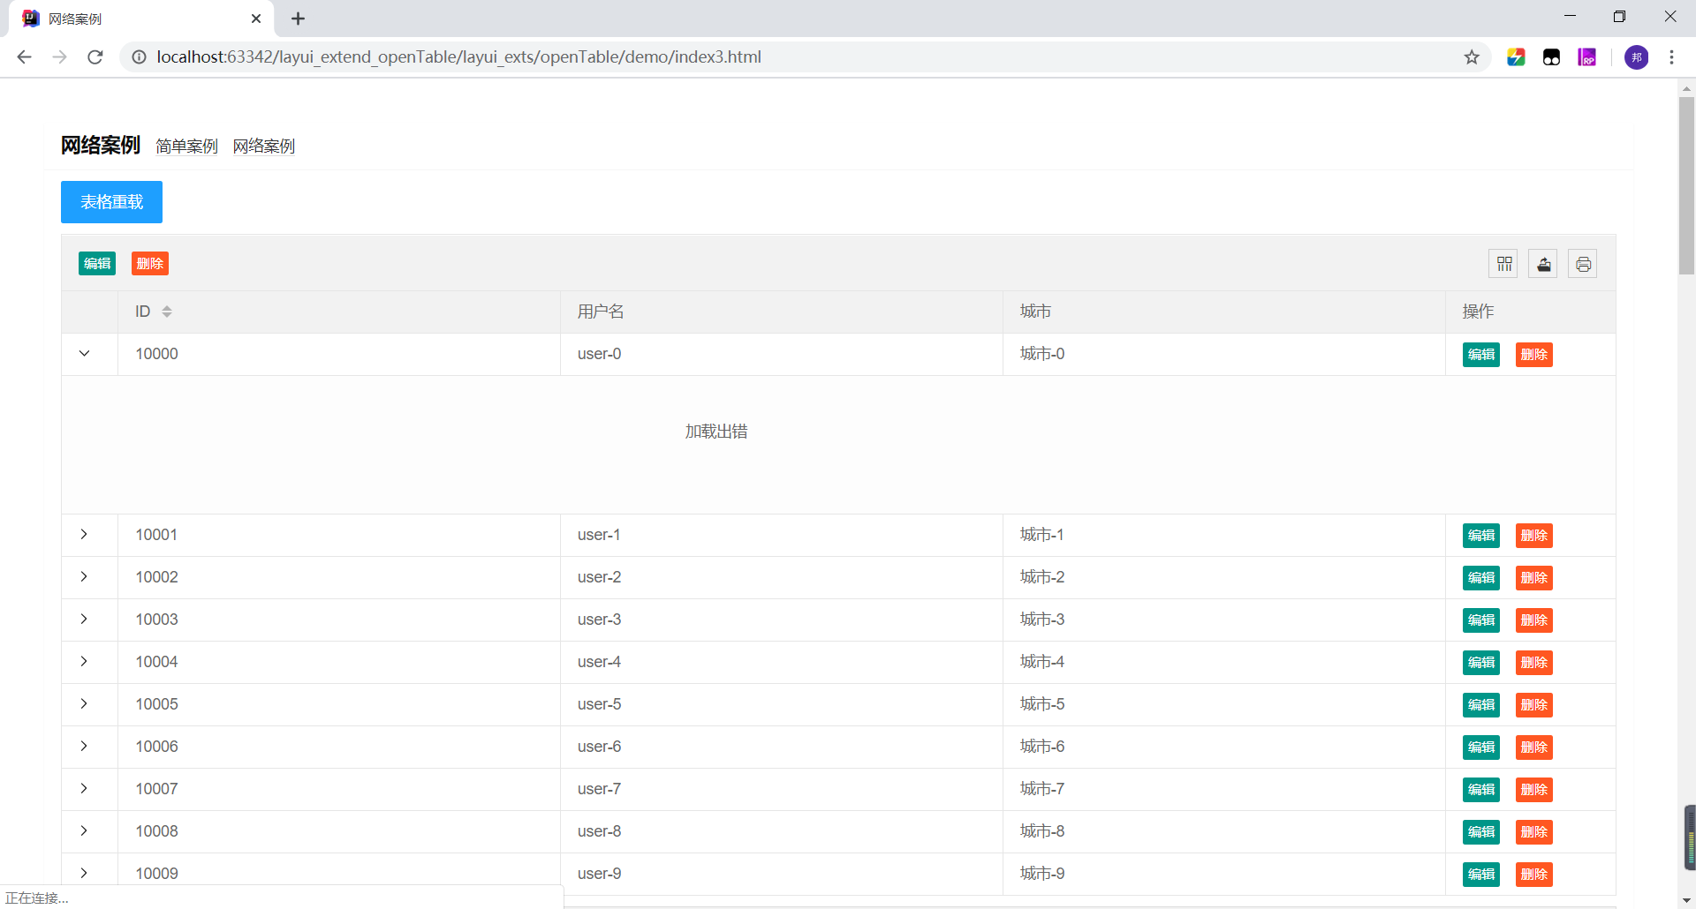
Task: Go back using the browser back arrow
Action: [x=25, y=57]
